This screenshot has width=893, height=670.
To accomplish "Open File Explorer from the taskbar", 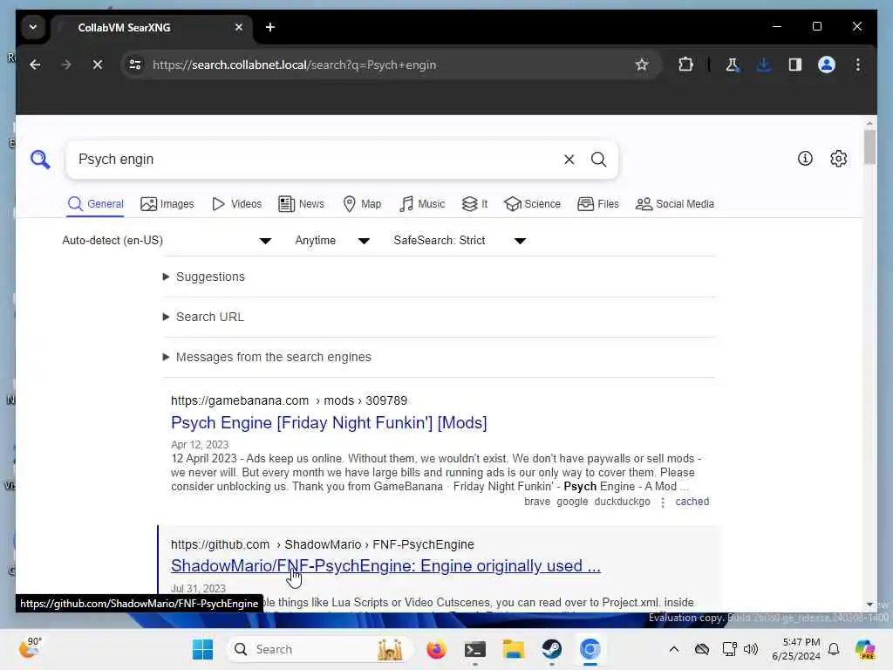I will (x=513, y=649).
